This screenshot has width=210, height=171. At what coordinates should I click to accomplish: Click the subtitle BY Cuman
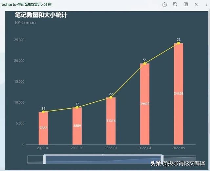25,23
